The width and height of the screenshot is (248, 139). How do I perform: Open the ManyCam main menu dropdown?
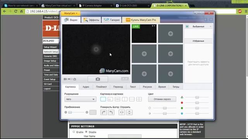click(71, 13)
